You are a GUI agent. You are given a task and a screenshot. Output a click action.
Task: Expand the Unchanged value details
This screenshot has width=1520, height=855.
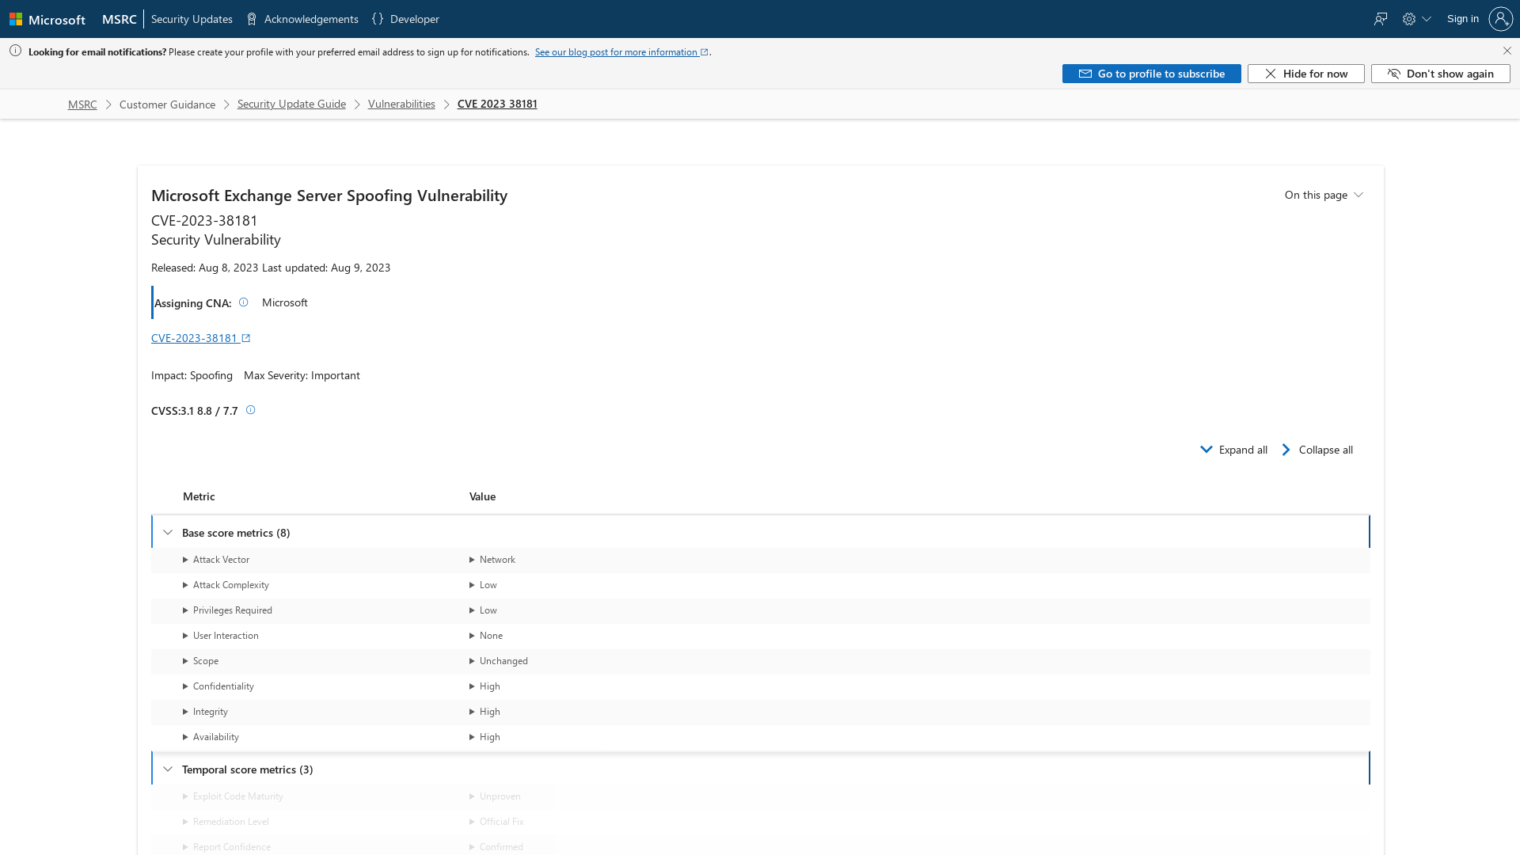(498, 661)
